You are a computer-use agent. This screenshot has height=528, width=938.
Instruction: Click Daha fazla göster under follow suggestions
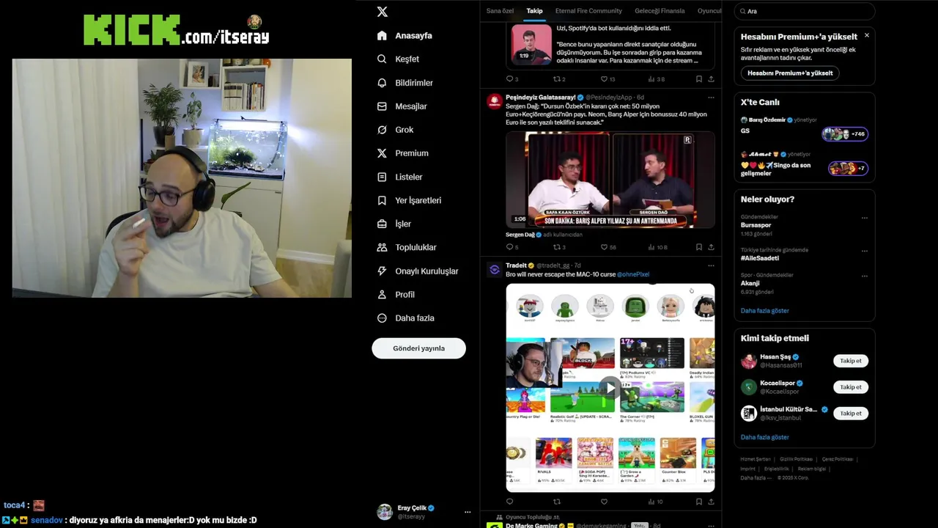764,437
